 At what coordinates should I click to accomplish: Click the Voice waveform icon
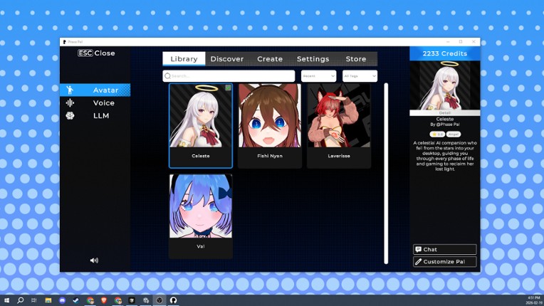(x=70, y=103)
